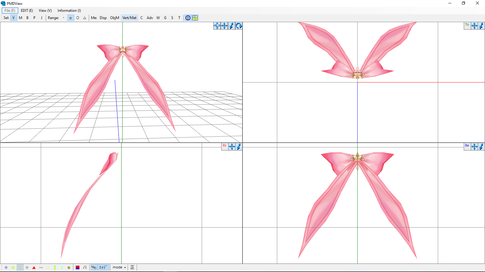
Task: Toggle the Mb button in bottom toolbar
Action: [x=94, y=267]
